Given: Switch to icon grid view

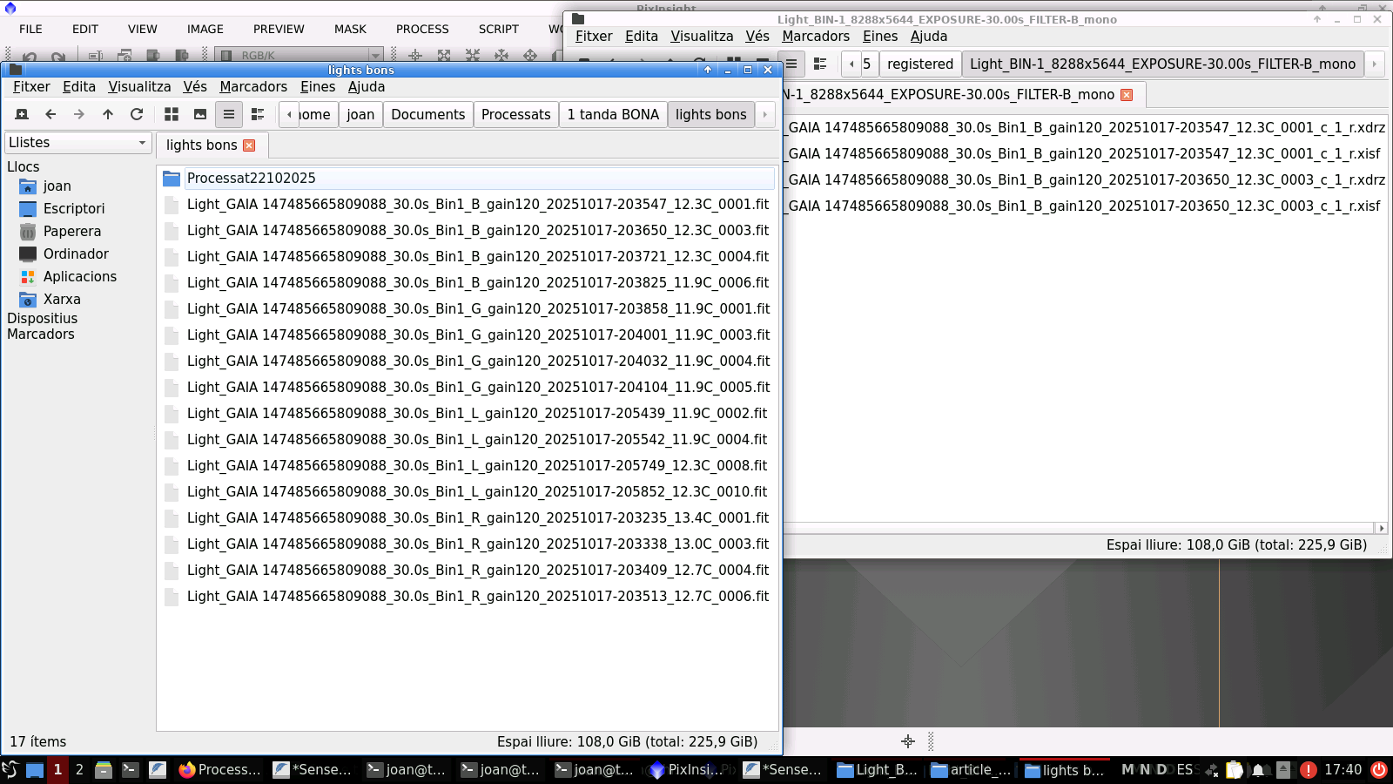Looking at the screenshot, I should coord(172,114).
